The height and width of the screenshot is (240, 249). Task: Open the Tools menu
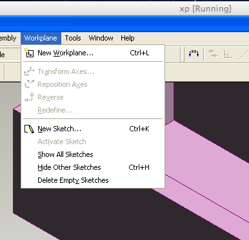73,38
